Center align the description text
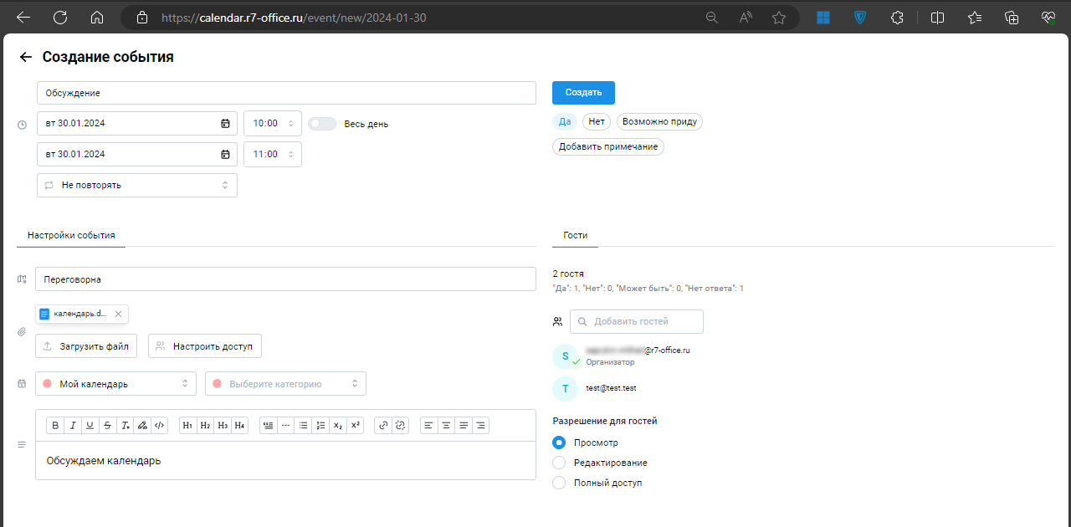1071x527 pixels. [x=446, y=426]
